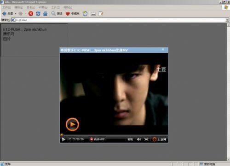
Task: Expand the Back button history dropdown arrow
Action: pos(16,14)
